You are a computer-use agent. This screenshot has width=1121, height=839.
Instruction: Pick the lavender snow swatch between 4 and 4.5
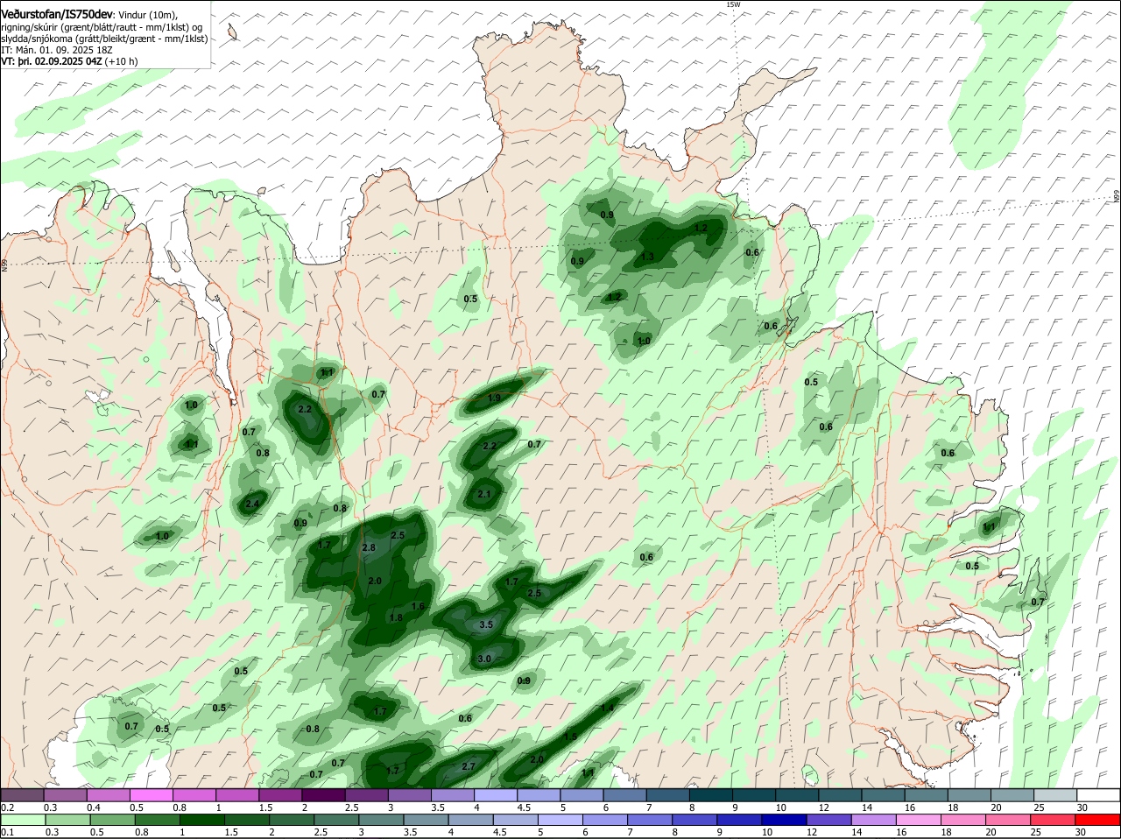pyautogui.click(x=497, y=795)
